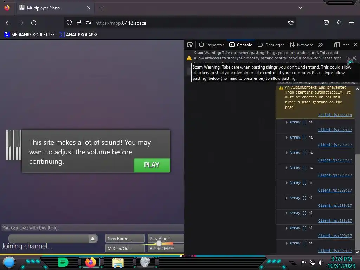Click the Firefox logo icon beside the tab strip
The height and width of the screenshot is (270, 360).
click(x=7, y=8)
